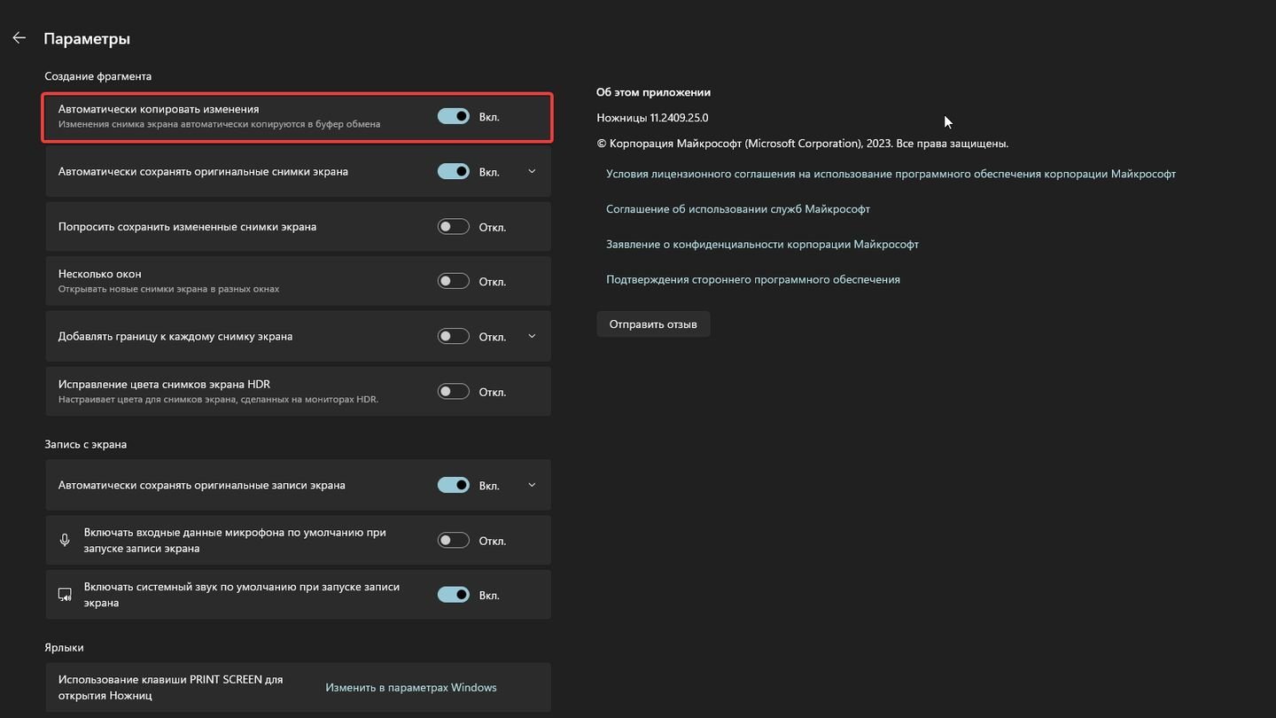Viewport: 1276px width, 718px height.
Task: Enable microphone input by default switch
Action: pyautogui.click(x=453, y=540)
